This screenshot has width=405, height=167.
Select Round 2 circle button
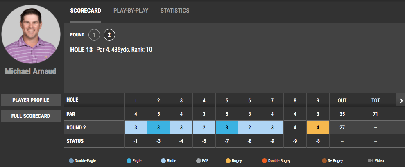click(x=109, y=35)
